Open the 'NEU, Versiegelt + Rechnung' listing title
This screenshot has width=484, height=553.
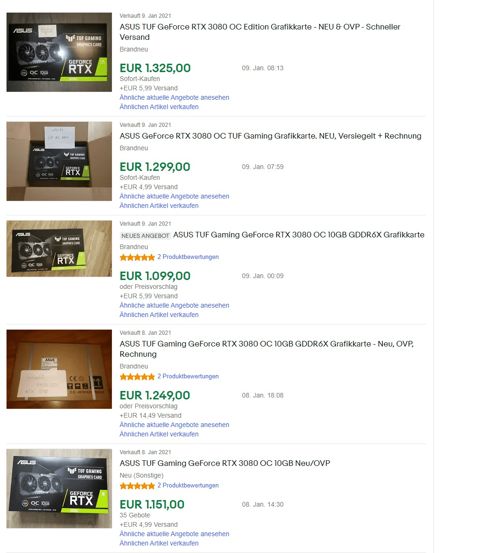pos(271,136)
